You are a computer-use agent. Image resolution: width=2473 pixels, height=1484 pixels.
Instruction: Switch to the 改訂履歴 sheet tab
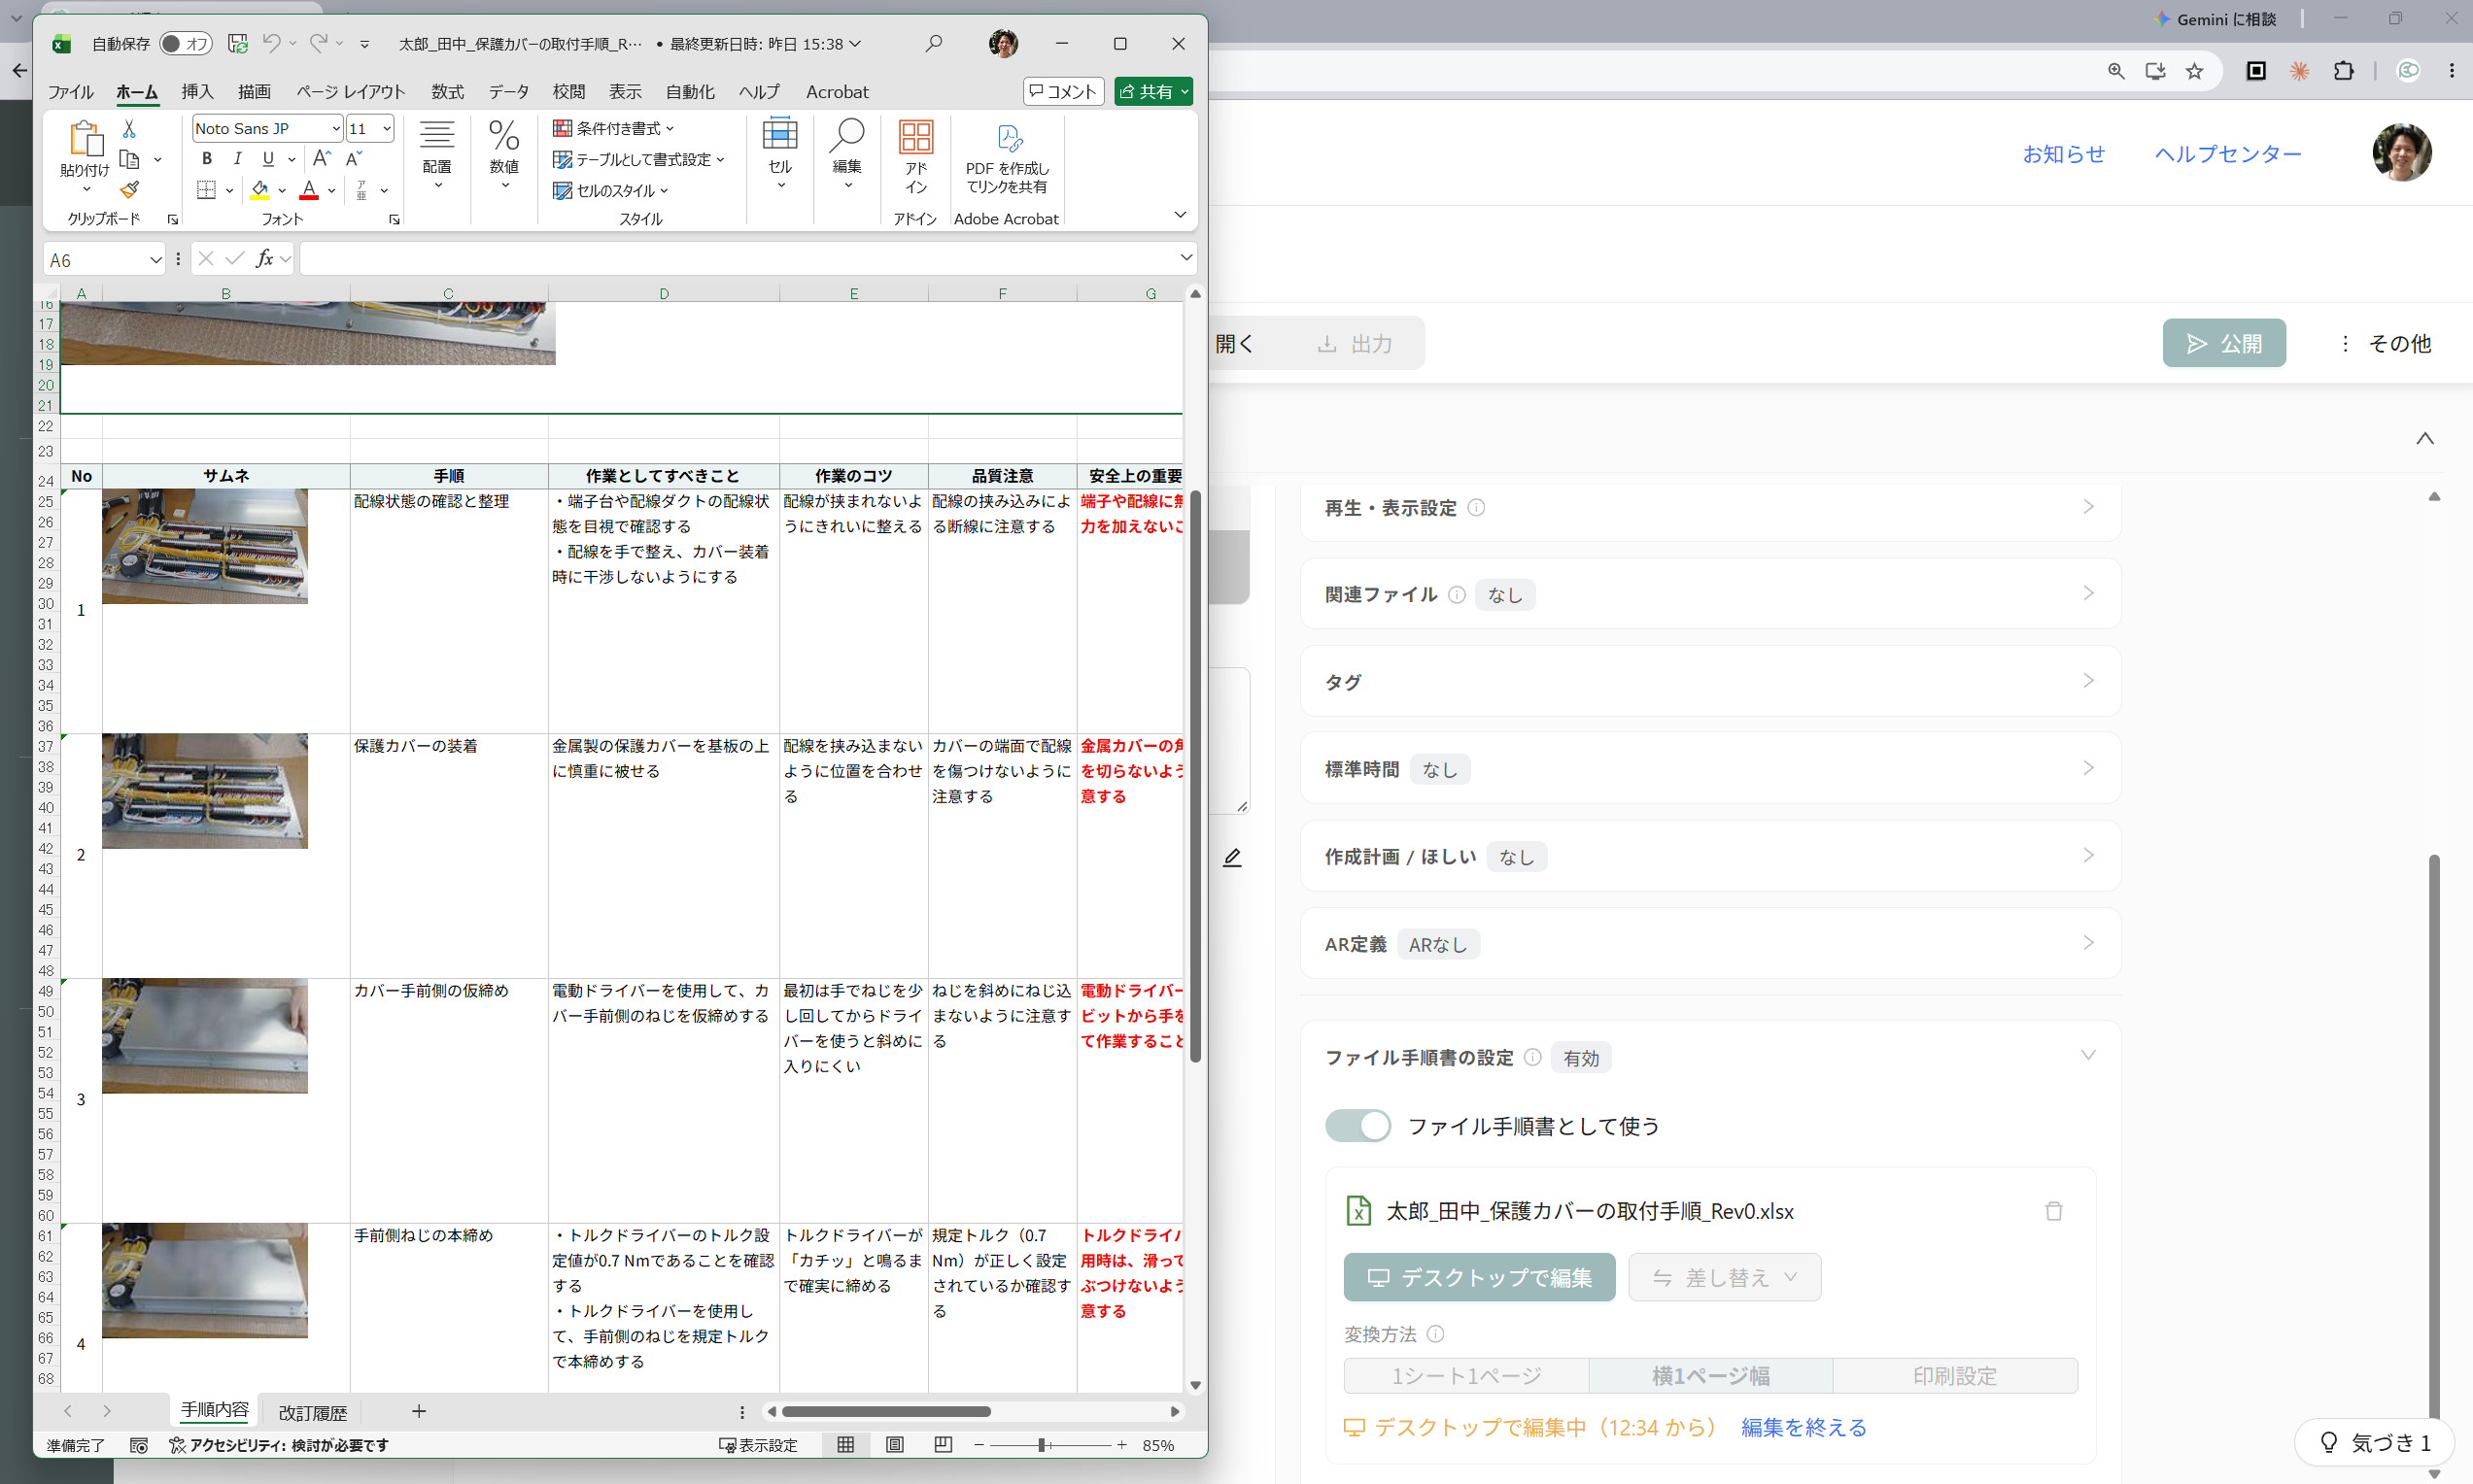click(x=312, y=1412)
